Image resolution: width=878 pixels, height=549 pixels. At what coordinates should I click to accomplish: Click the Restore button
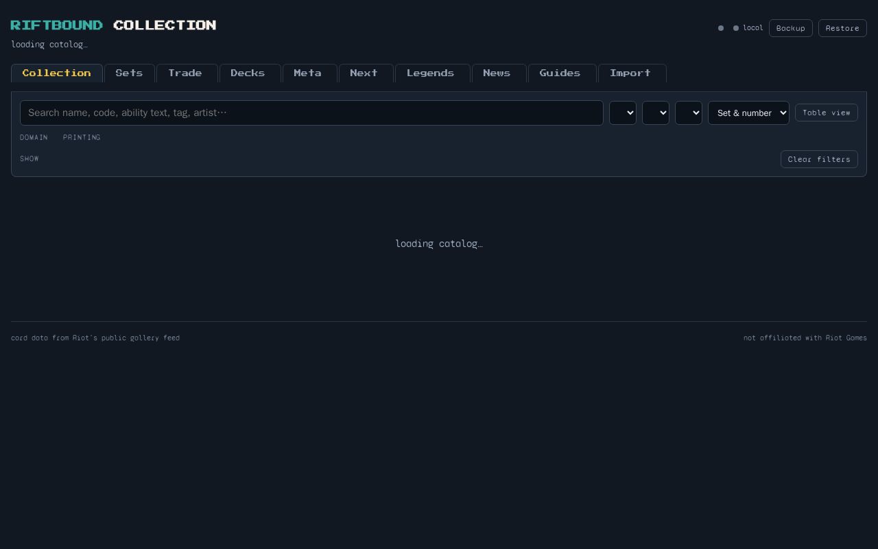(x=842, y=28)
